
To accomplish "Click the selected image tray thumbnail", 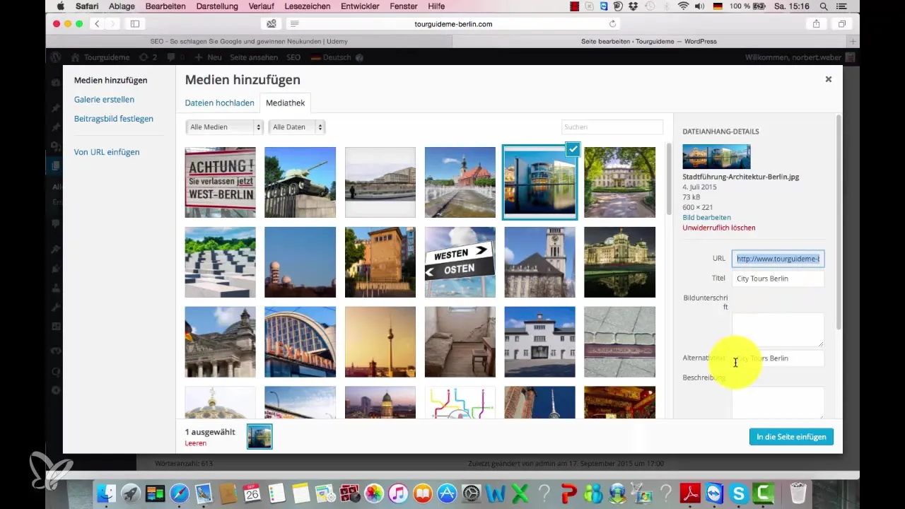I will [259, 437].
